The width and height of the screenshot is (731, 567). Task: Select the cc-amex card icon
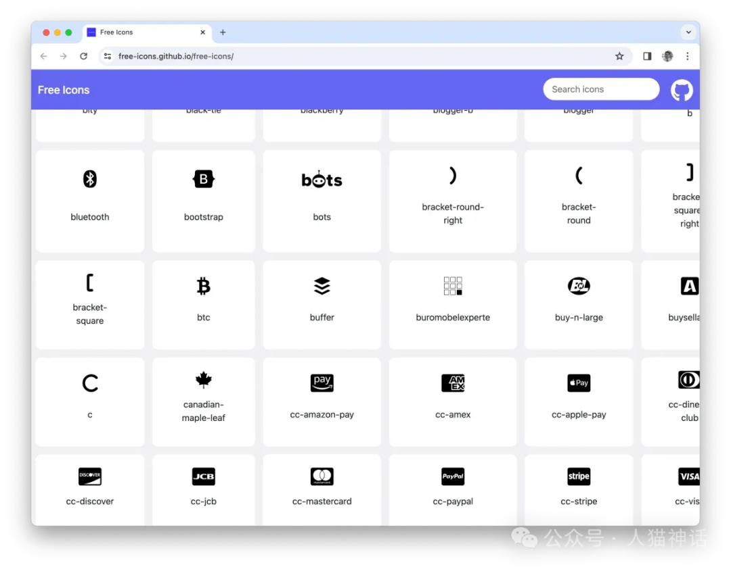(x=453, y=383)
